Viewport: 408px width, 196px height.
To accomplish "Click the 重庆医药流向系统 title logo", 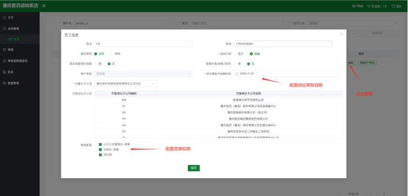I will click(x=20, y=6).
